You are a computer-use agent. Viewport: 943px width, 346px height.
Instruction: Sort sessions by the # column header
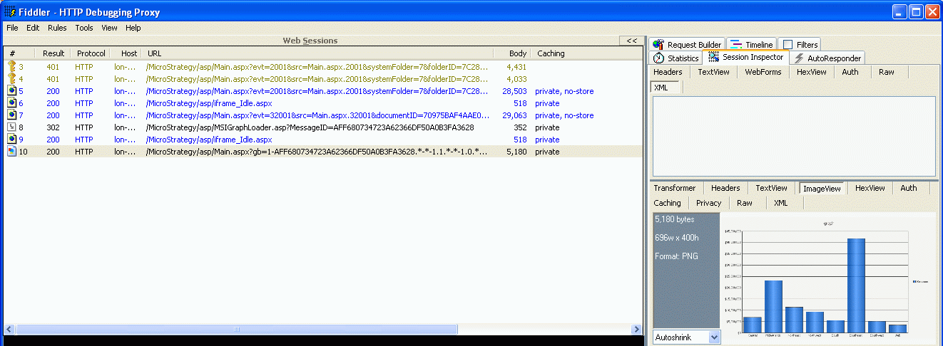[19, 53]
